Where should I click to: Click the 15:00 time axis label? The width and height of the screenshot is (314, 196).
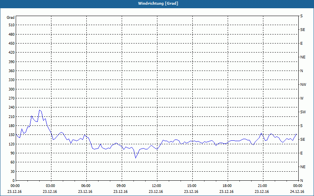coord(192,186)
